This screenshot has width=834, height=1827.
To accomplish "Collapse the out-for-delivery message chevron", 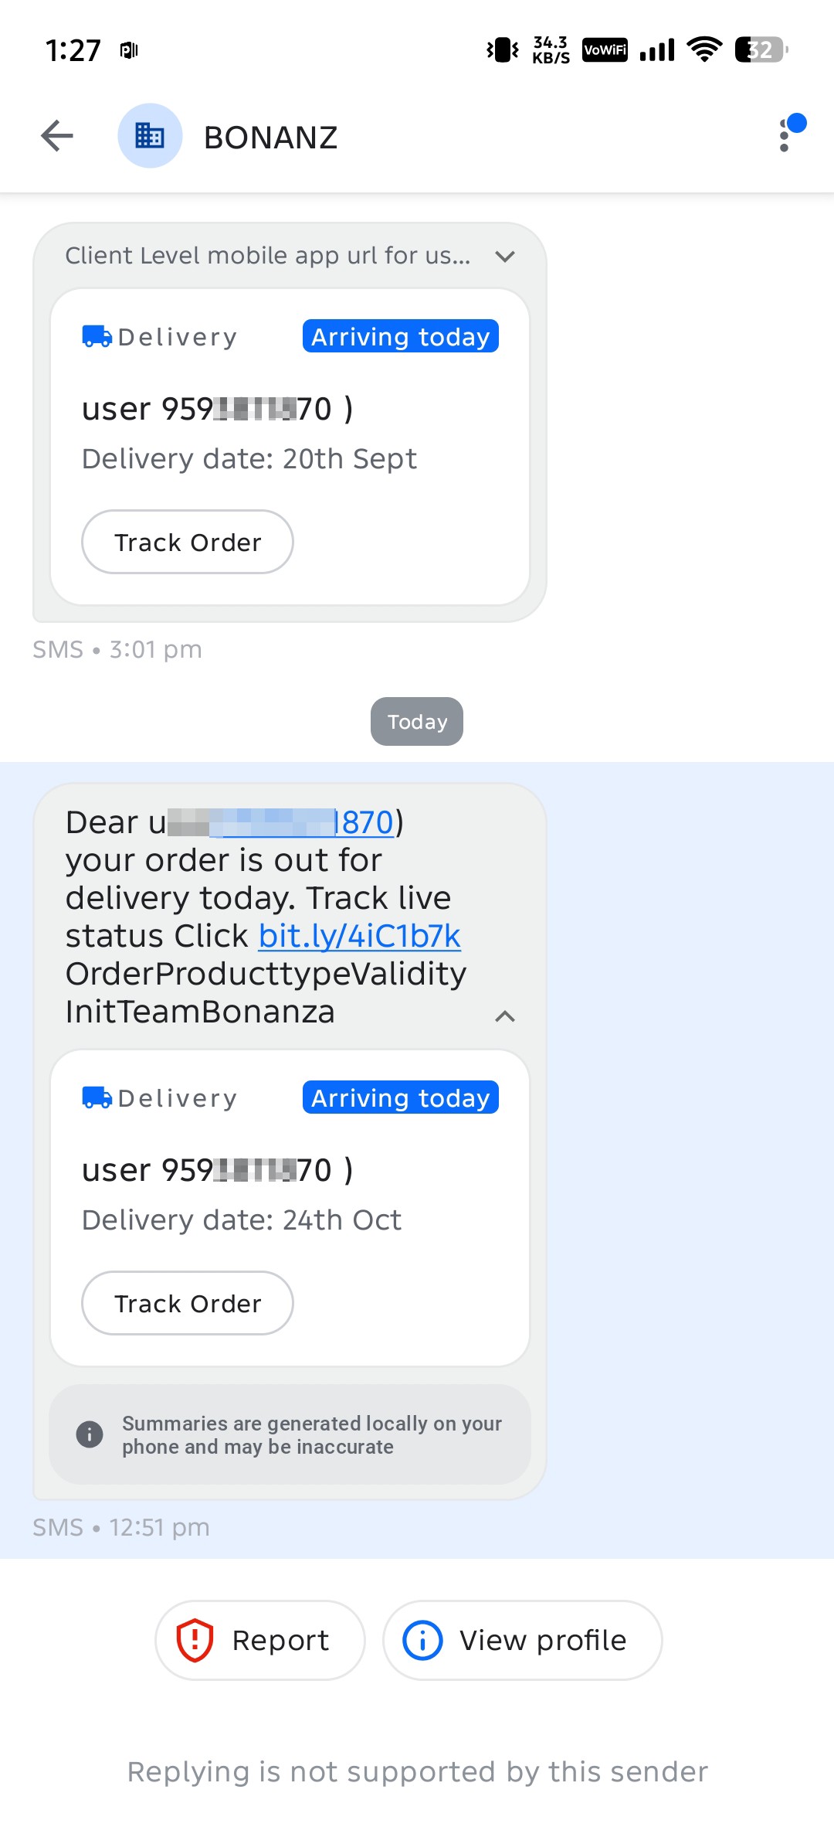I will [x=505, y=1016].
